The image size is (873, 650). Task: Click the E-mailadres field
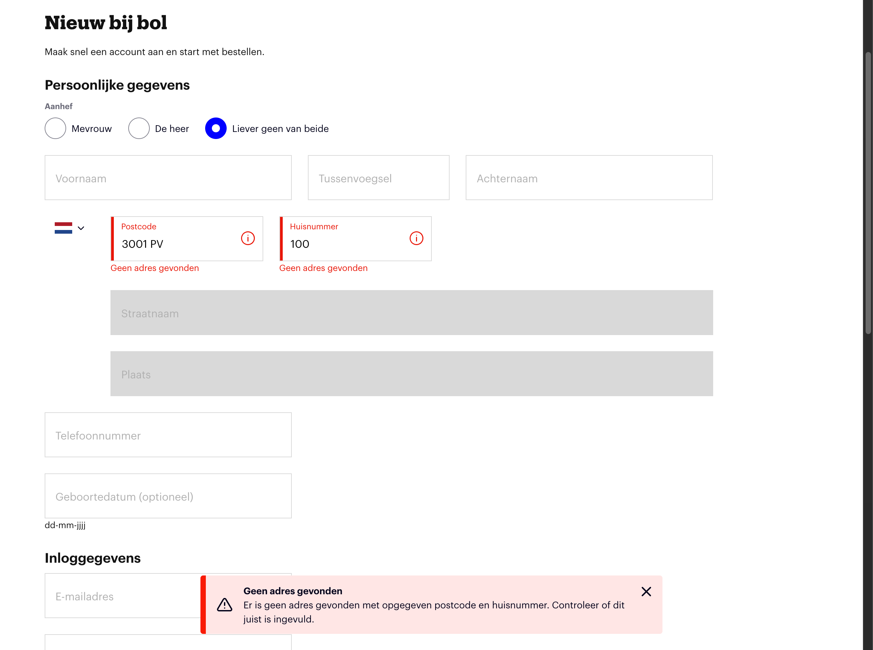(122, 596)
